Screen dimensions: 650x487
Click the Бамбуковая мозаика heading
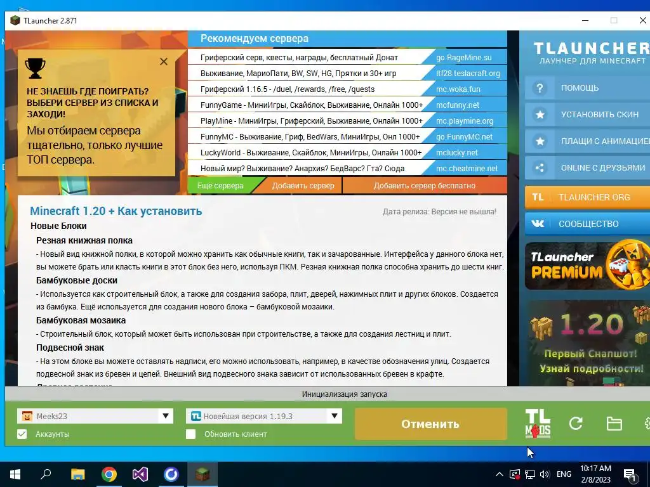[x=81, y=320]
